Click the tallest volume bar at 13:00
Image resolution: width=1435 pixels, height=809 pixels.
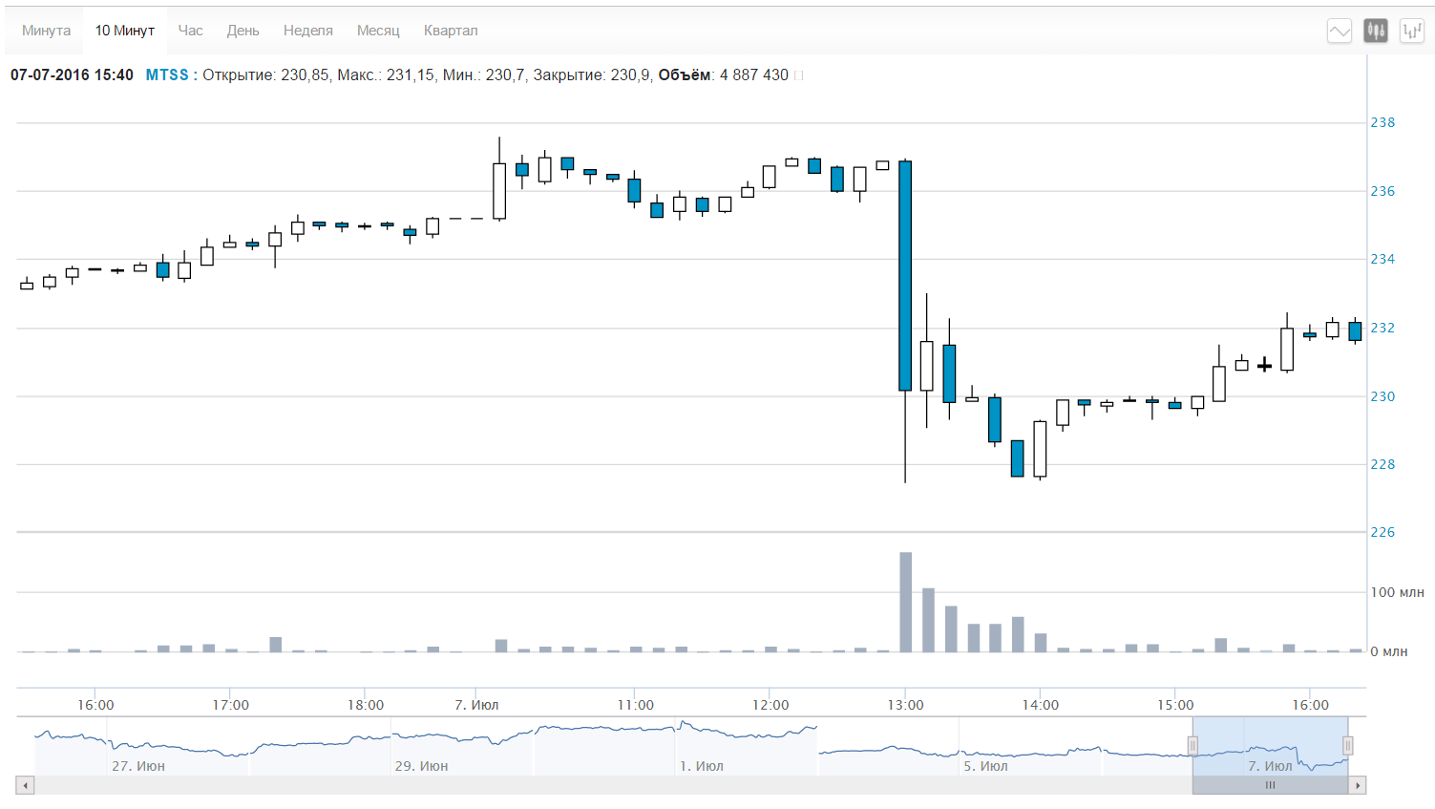tap(906, 603)
